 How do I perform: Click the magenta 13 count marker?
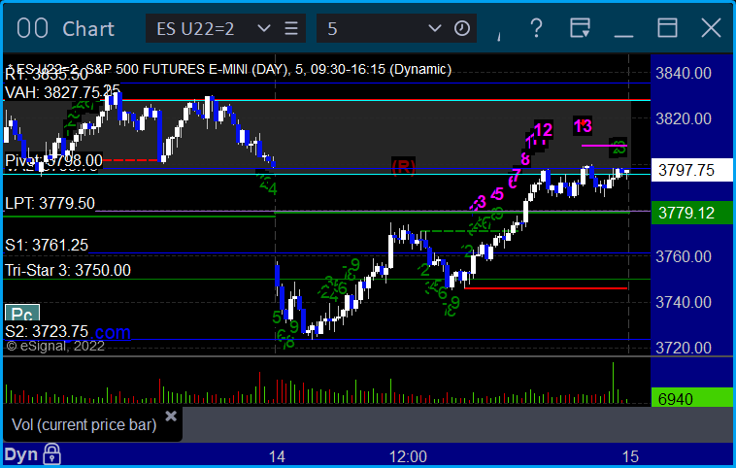click(583, 126)
